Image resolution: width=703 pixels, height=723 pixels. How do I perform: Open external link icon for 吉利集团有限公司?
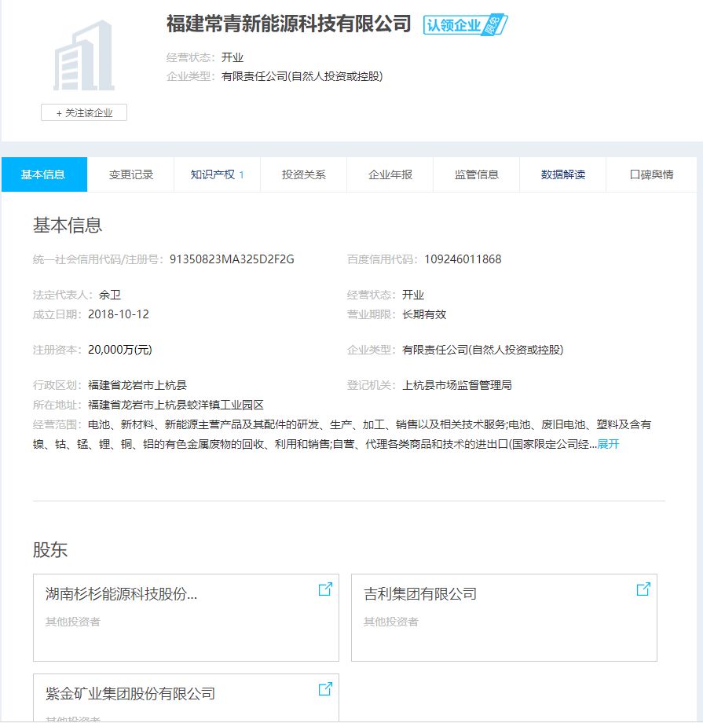643,589
